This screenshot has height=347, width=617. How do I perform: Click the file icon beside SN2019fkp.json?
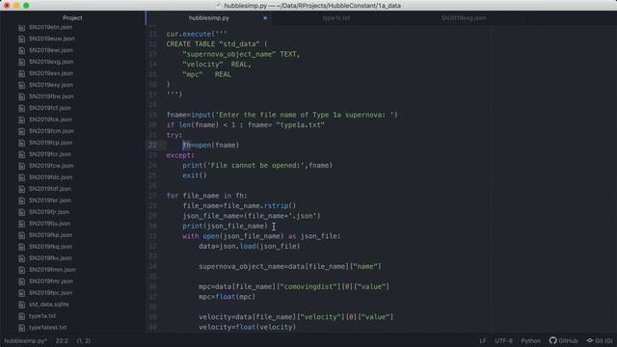click(x=21, y=235)
